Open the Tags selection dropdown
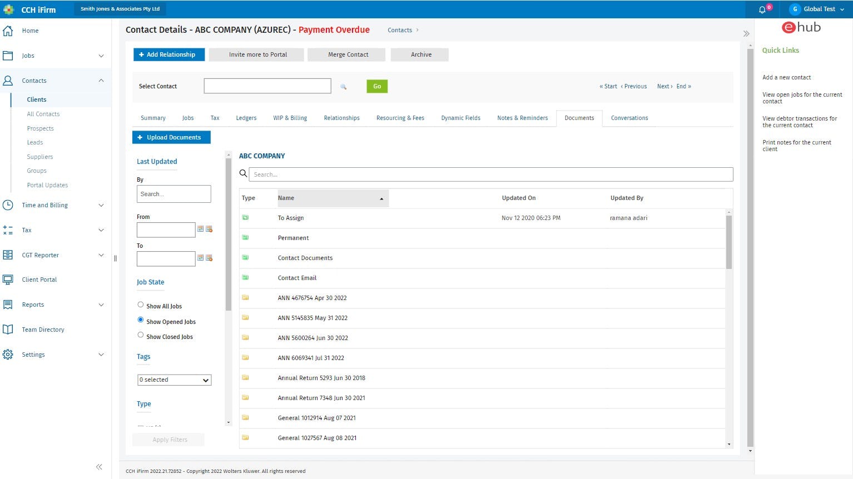 tap(174, 380)
